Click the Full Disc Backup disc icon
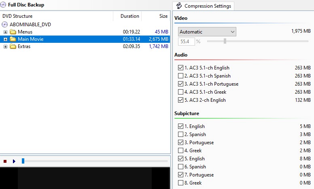The image size is (314, 189). coord(3,4)
